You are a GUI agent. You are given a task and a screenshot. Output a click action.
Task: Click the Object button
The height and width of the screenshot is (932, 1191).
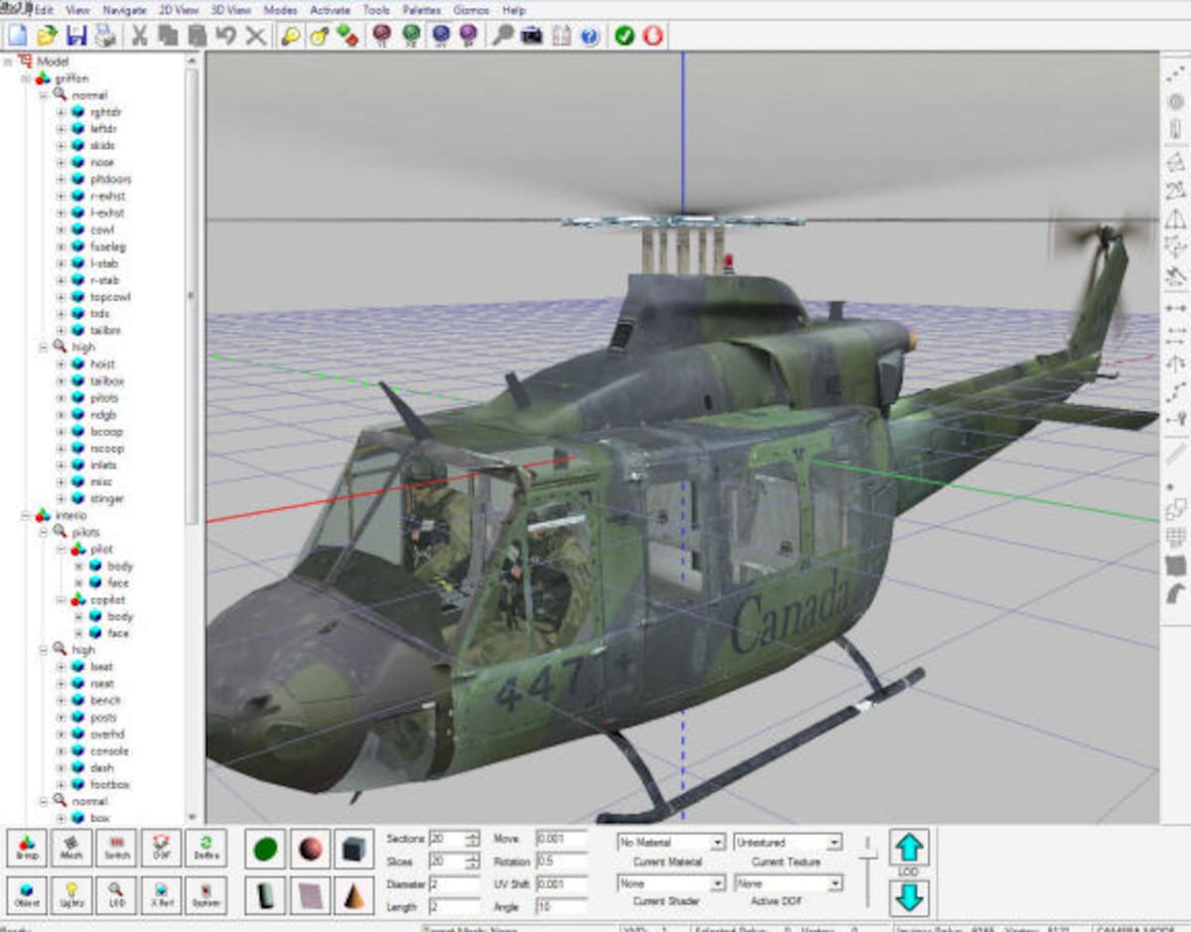point(27,895)
